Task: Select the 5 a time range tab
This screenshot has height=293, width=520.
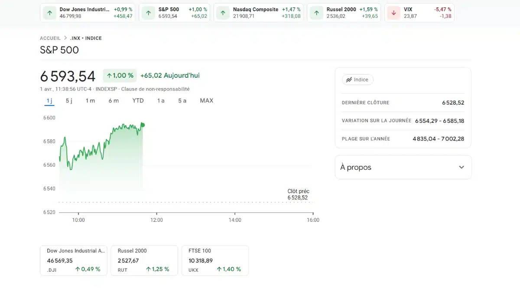Action: click(182, 100)
